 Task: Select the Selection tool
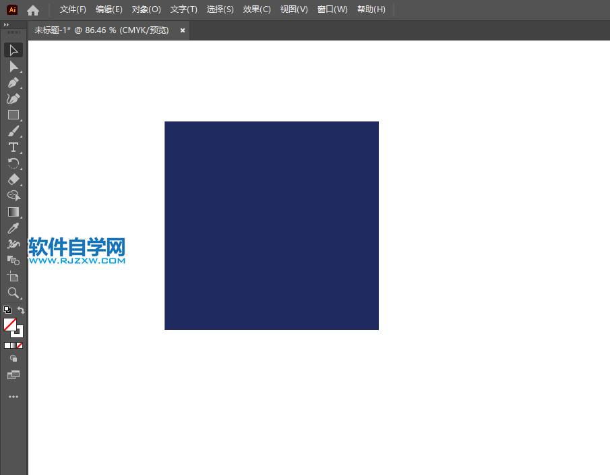coord(13,50)
